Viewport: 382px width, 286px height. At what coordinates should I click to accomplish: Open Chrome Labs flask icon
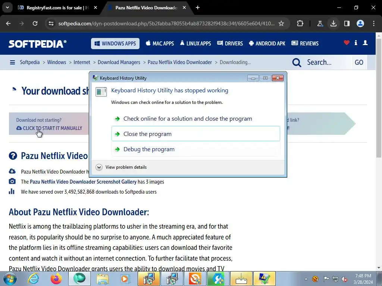pyautogui.click(x=320, y=23)
